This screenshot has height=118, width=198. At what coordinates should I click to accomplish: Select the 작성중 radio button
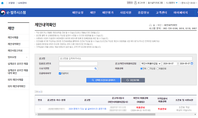[149, 69]
